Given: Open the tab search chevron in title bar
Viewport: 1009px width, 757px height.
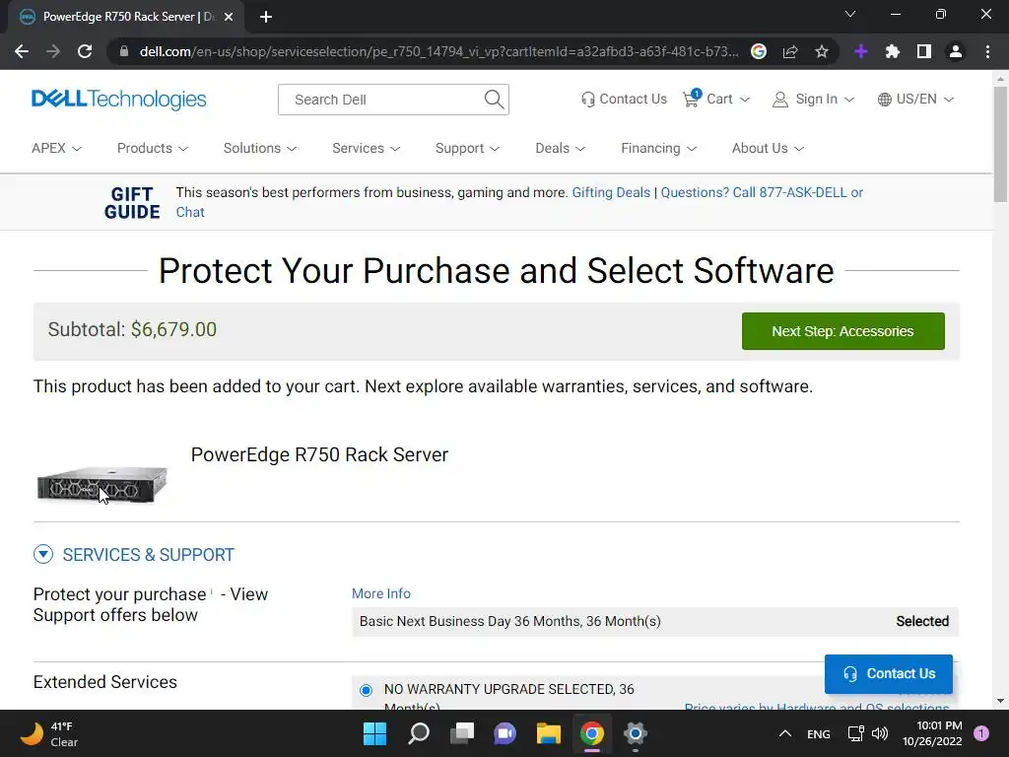Looking at the screenshot, I should (850, 14).
